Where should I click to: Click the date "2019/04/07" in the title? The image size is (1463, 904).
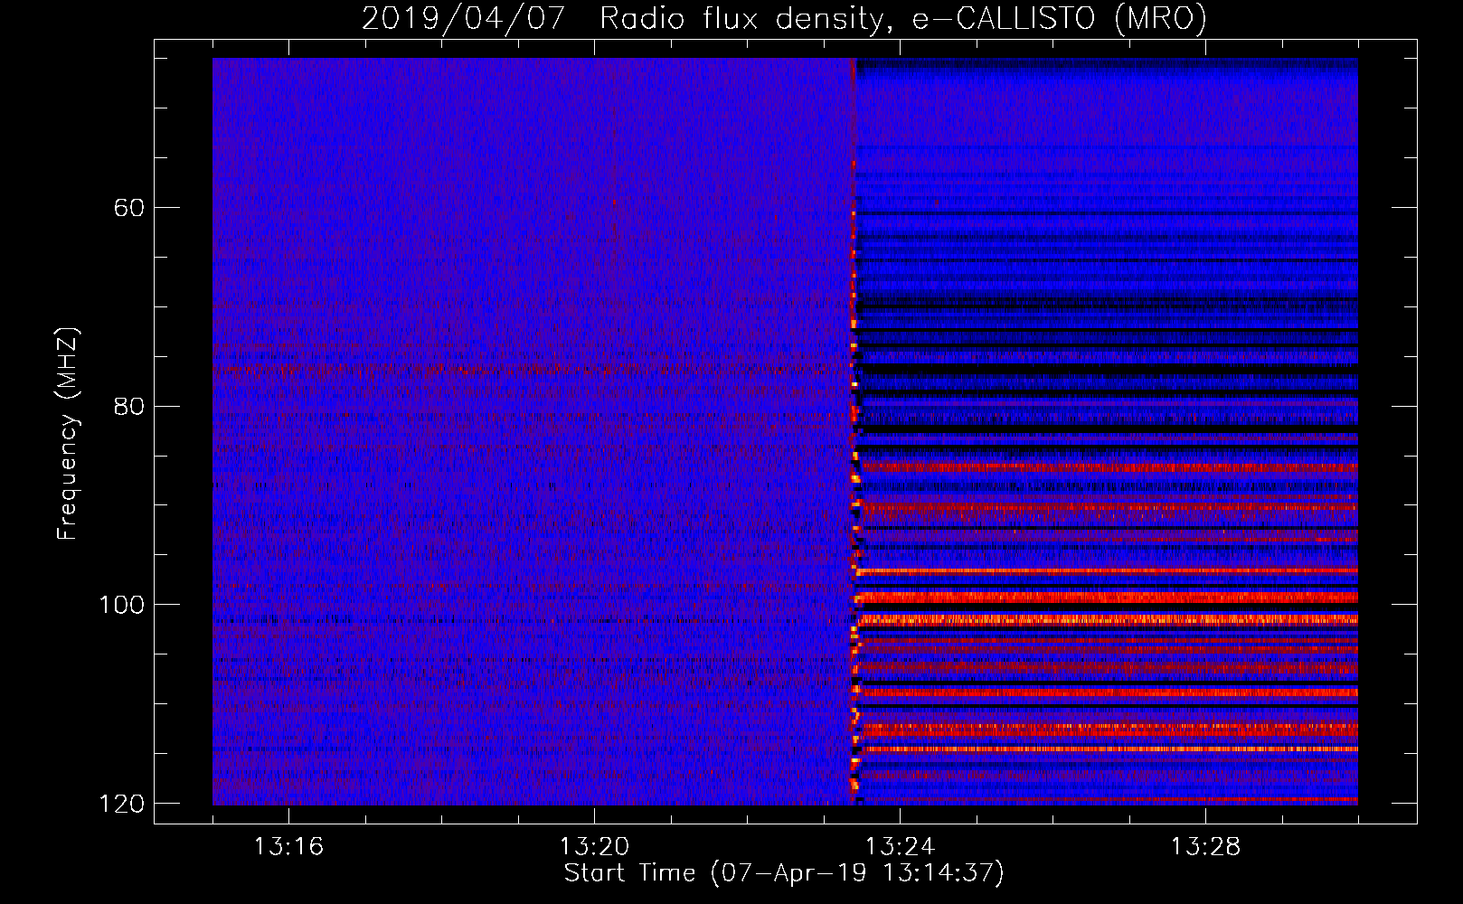pyautogui.click(x=463, y=18)
